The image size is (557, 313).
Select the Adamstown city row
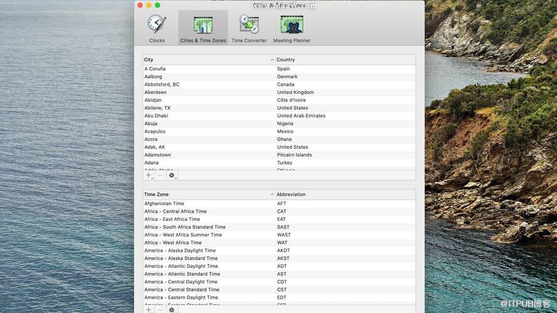coord(279,155)
